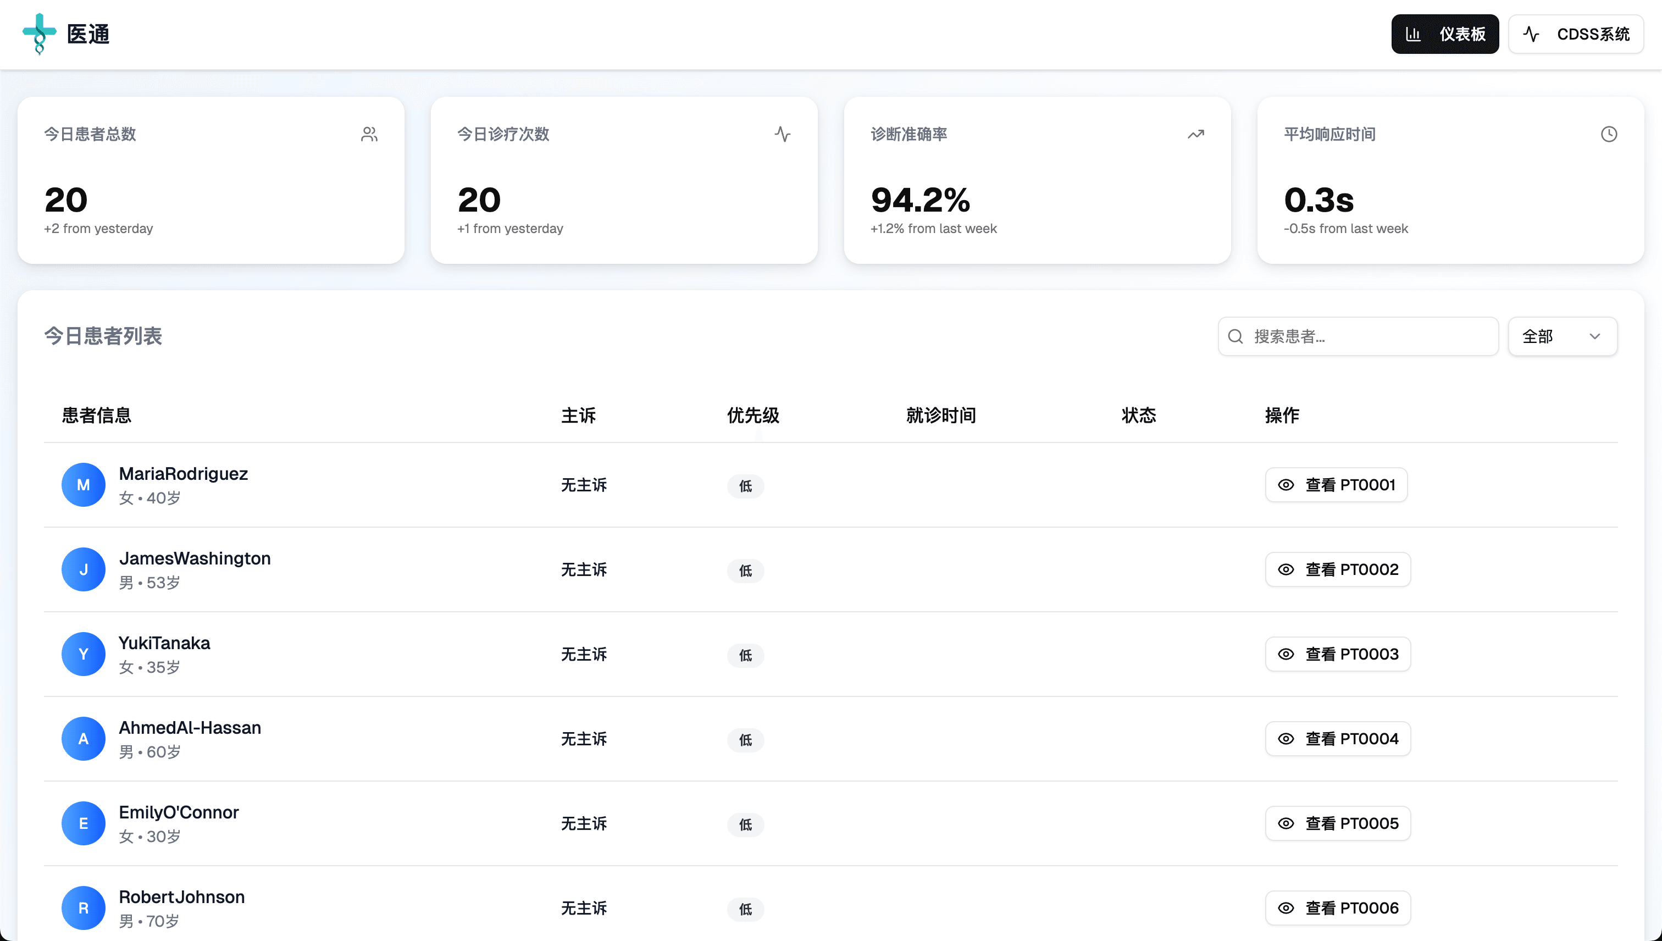Click the patients icon on 今日患者总数 card
The width and height of the screenshot is (1662, 941).
(369, 135)
